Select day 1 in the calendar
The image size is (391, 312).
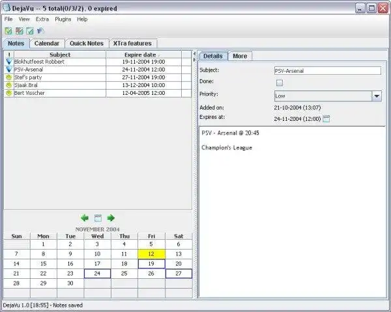(44, 244)
